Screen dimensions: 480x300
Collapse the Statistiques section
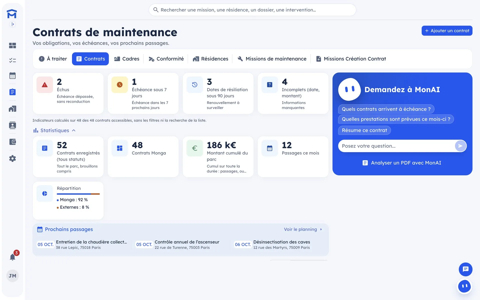[54, 130]
